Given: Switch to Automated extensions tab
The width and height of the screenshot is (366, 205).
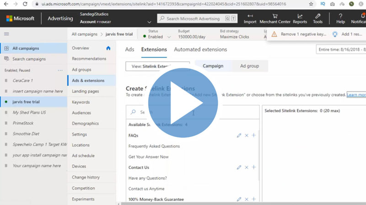Looking at the screenshot, I should click(x=200, y=49).
